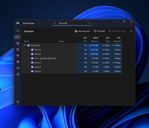Sort by the Network column header
149x128 pixels.
(116, 39)
